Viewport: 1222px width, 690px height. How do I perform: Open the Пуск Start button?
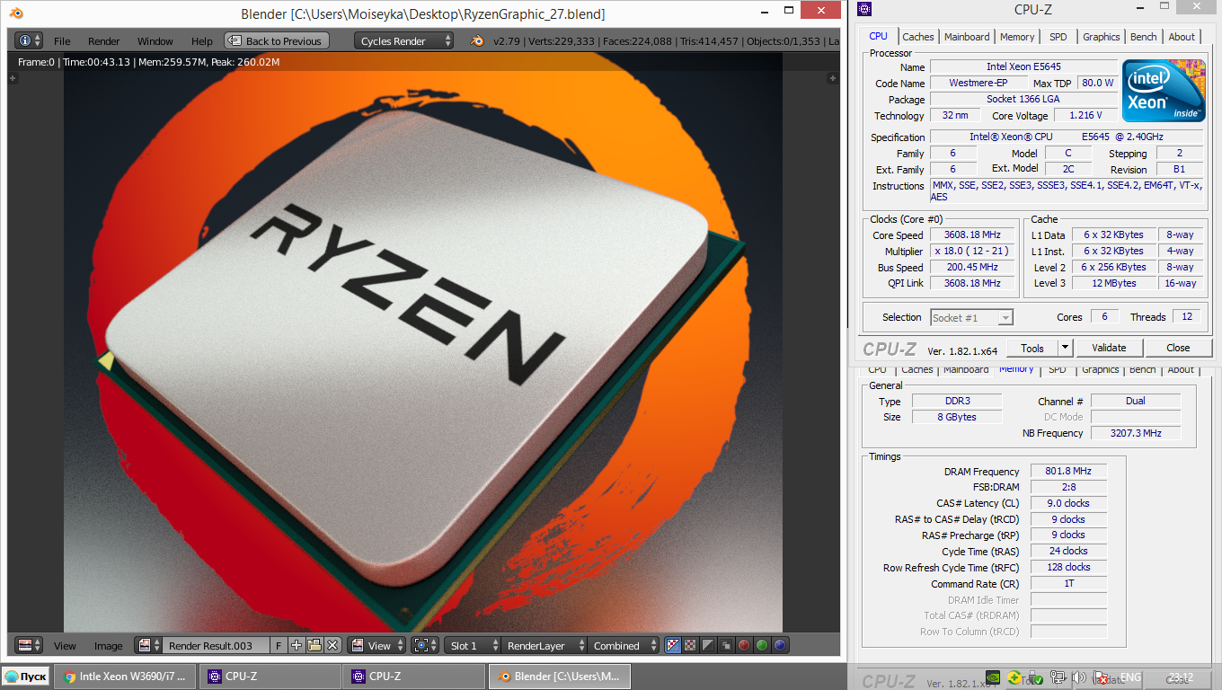point(26,677)
